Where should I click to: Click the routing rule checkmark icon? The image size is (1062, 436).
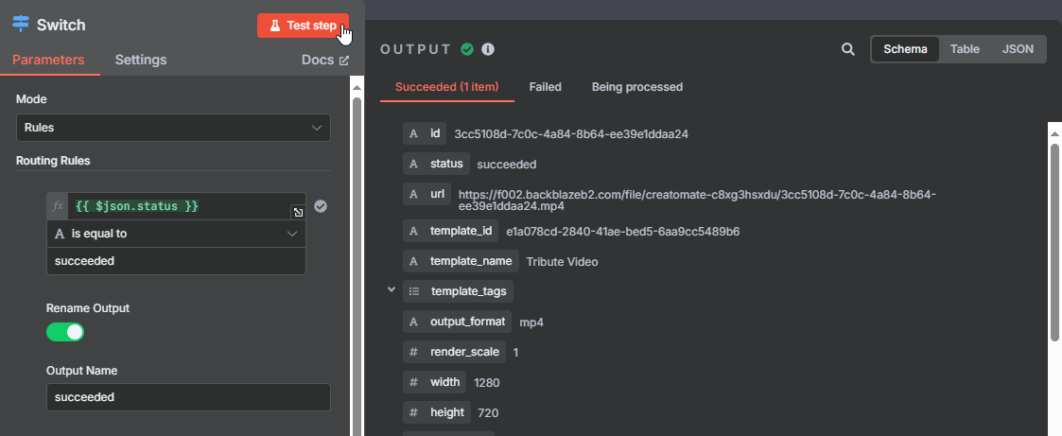[321, 206]
